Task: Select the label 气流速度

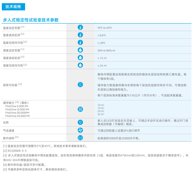Action: coord(9,131)
